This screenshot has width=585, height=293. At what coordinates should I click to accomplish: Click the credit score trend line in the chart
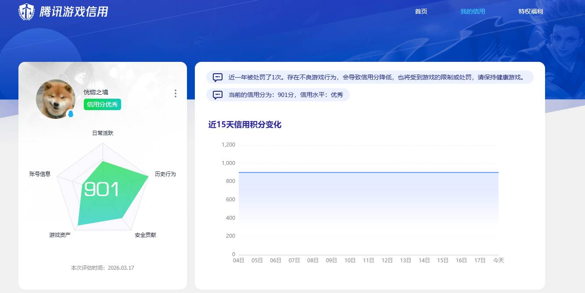[x=369, y=172]
